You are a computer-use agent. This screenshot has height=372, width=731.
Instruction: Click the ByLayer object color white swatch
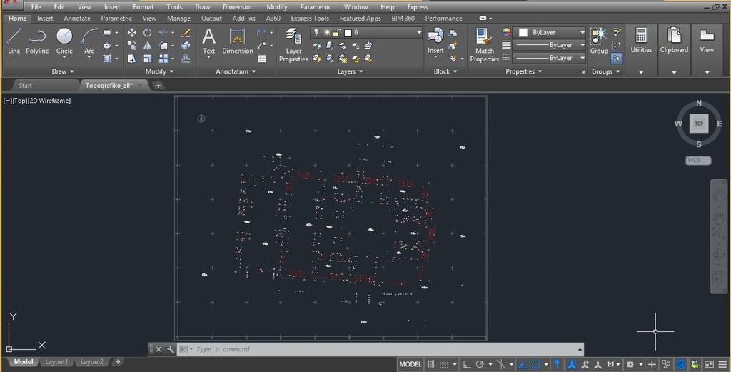[x=523, y=32]
